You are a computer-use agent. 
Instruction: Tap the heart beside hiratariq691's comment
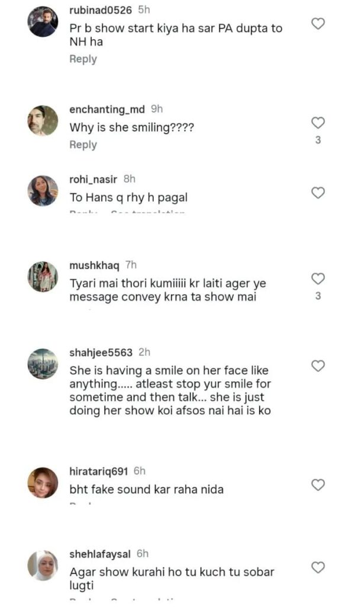coord(318,485)
